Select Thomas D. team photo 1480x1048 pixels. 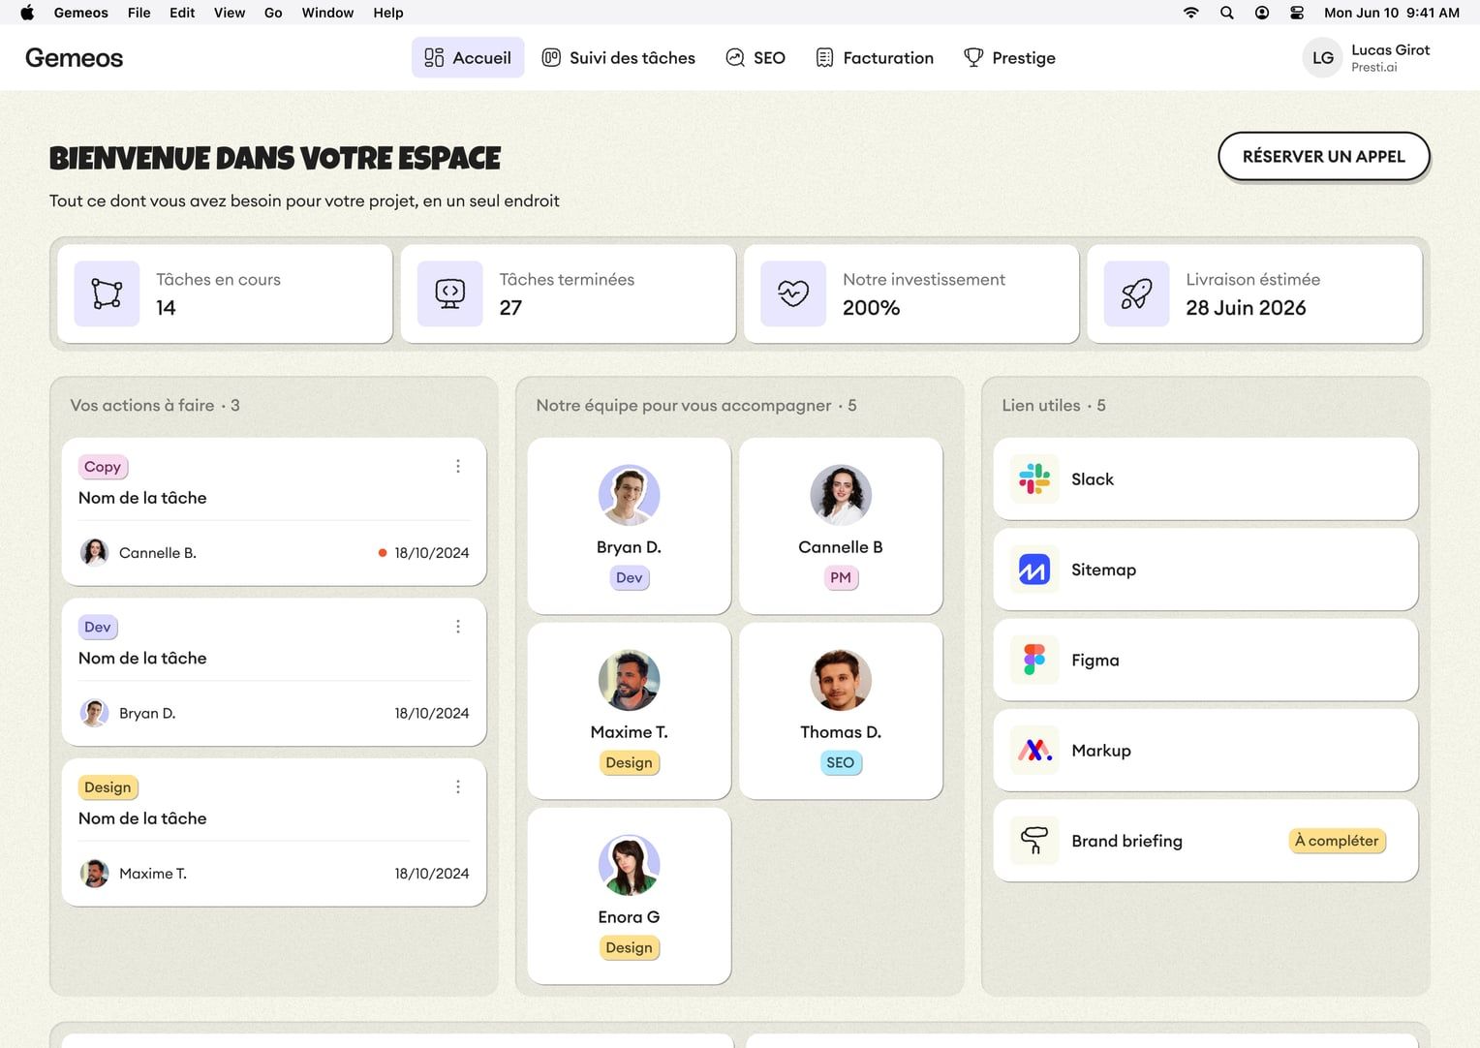841,680
